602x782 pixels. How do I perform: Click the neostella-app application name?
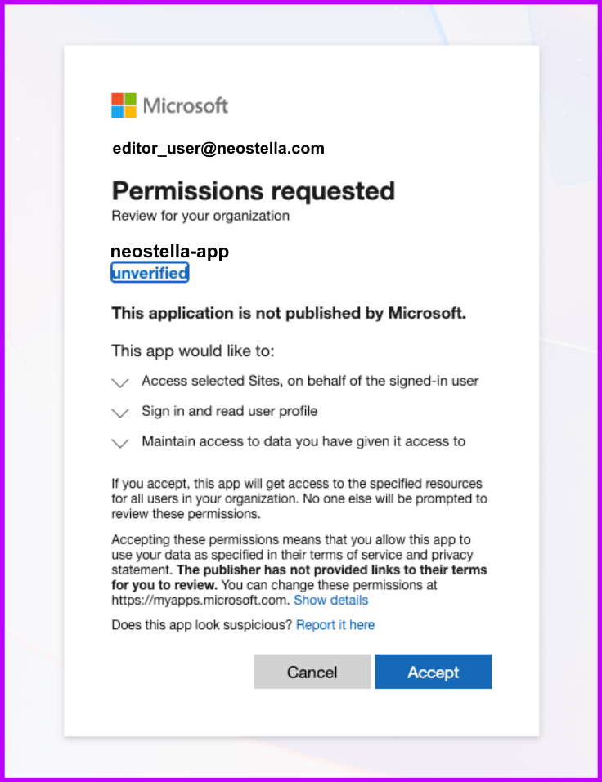point(169,251)
